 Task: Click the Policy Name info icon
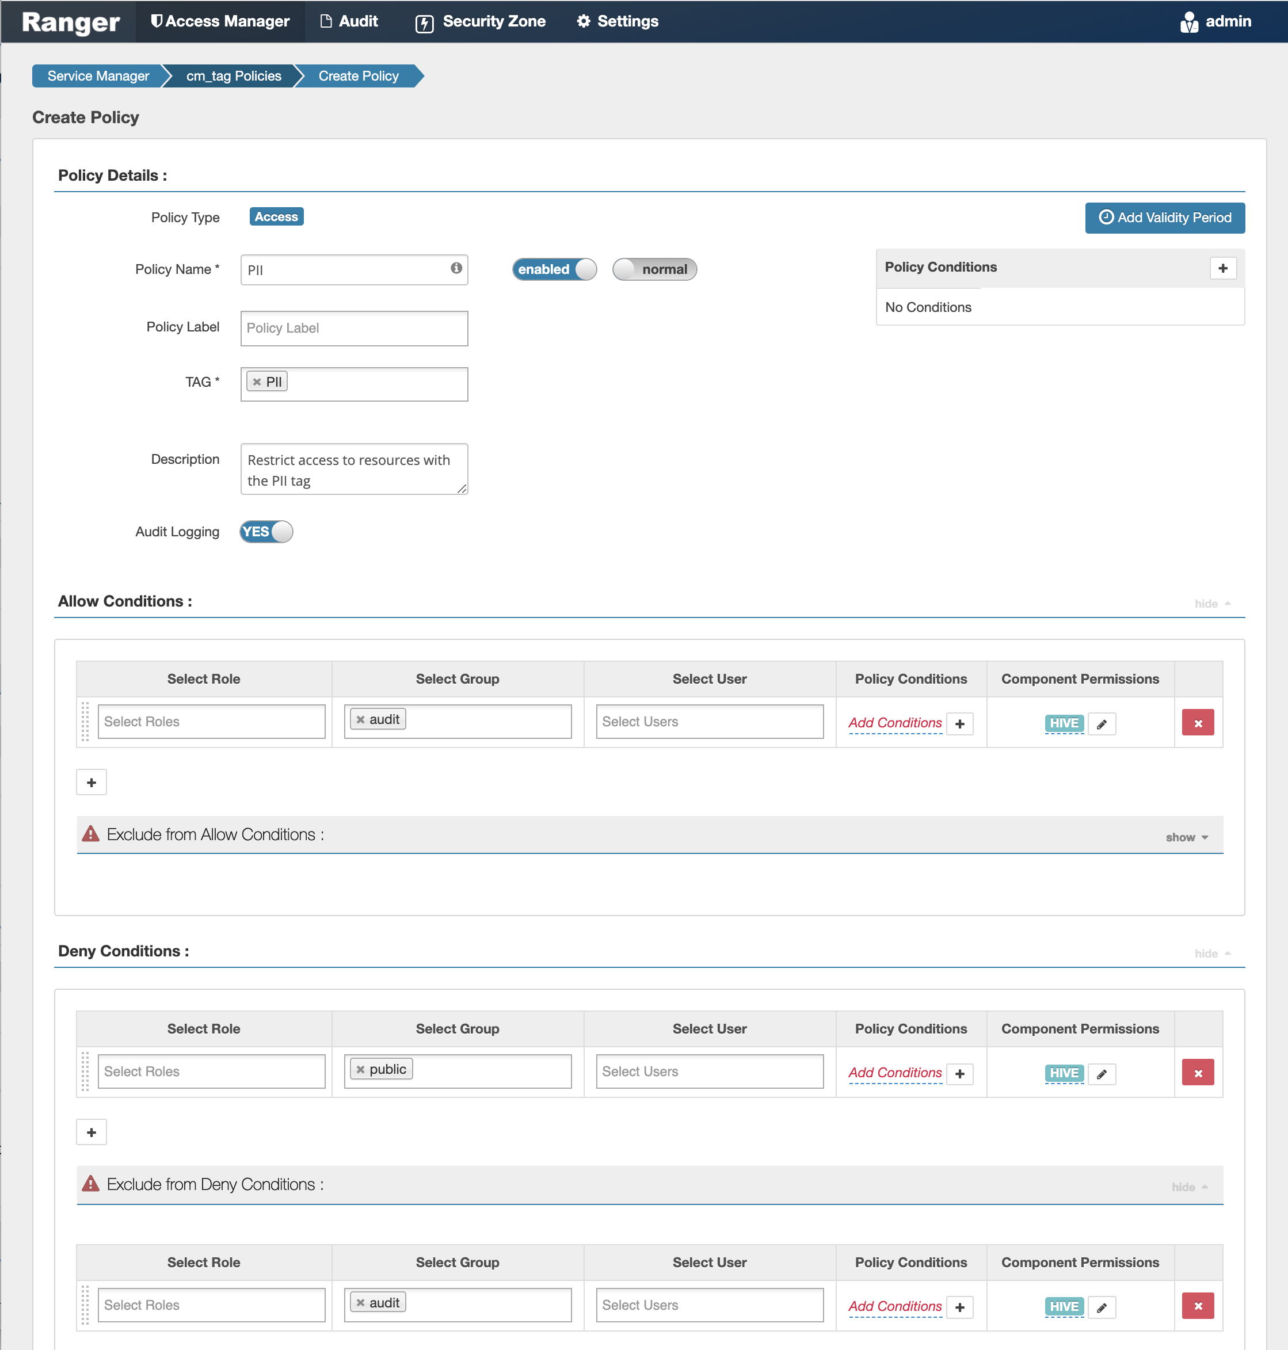[x=456, y=268]
